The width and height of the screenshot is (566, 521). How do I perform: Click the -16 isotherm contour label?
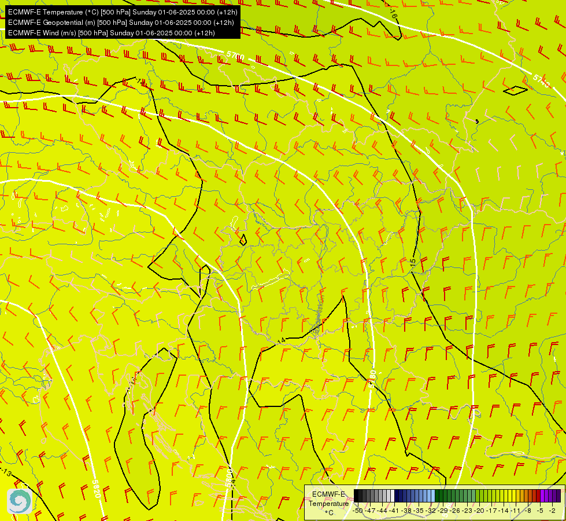[x=393, y=14]
